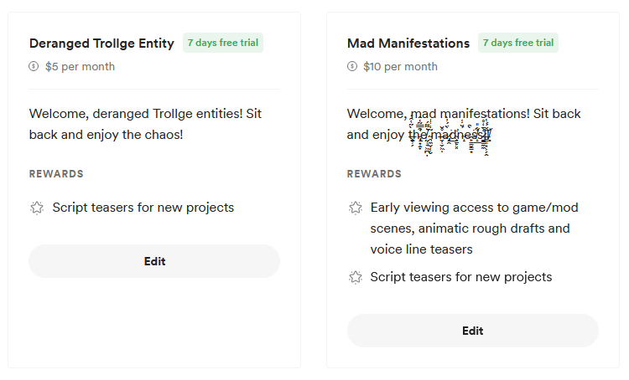
Task: Click star icon in Deranged Trollge rewards
Action: click(37, 208)
